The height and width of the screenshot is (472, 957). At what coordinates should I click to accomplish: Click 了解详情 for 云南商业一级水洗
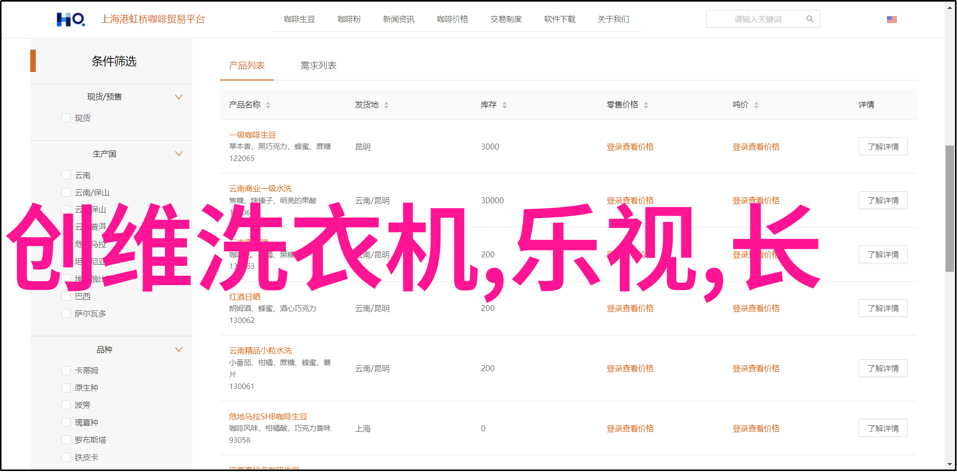[883, 200]
